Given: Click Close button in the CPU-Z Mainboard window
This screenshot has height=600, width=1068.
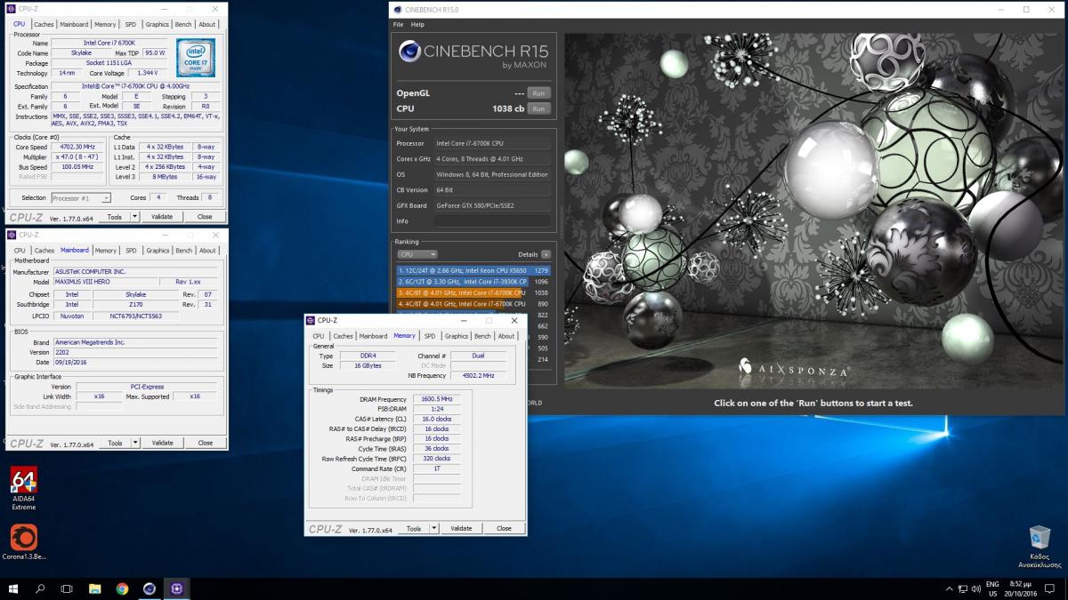Looking at the screenshot, I should 206,443.
